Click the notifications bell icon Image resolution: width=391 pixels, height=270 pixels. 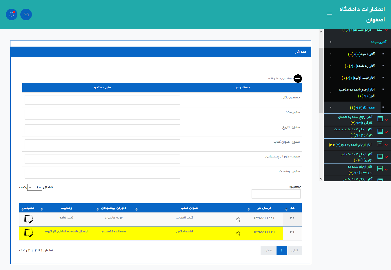point(12,14)
